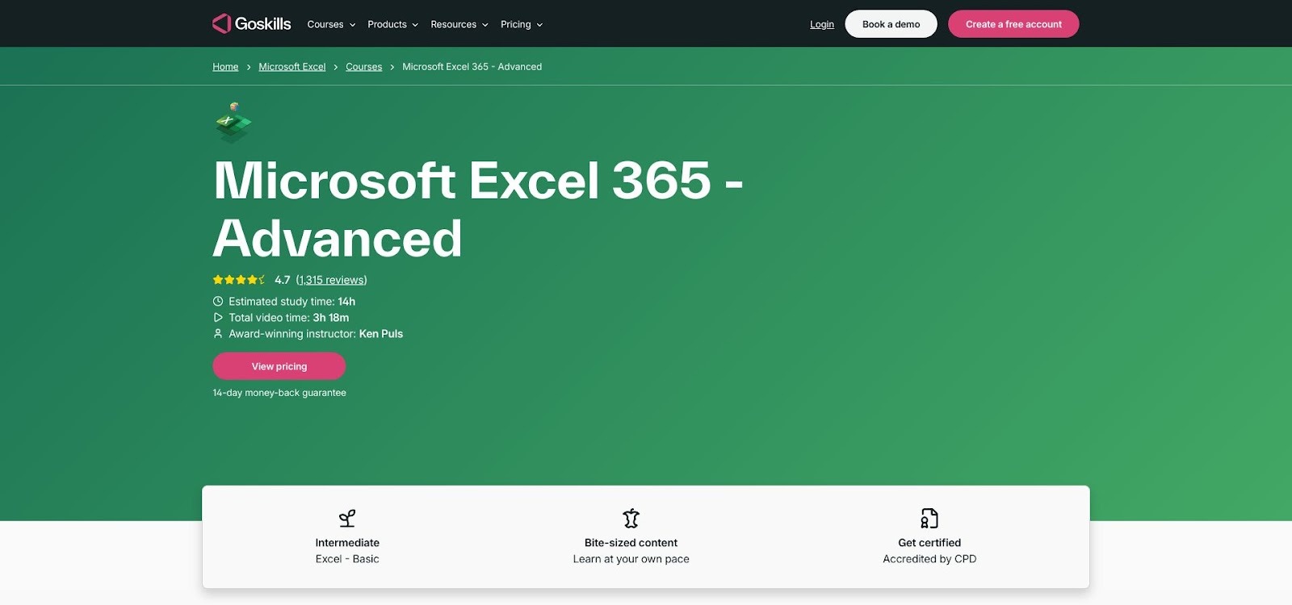Click the apple core icon above Bite-sized content
This screenshot has height=605, width=1292.
[x=631, y=518]
